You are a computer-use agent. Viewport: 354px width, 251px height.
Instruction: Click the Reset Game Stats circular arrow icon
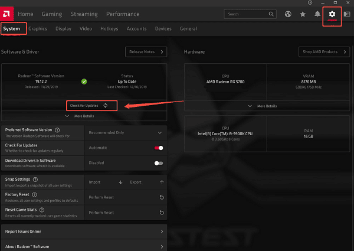point(161,212)
